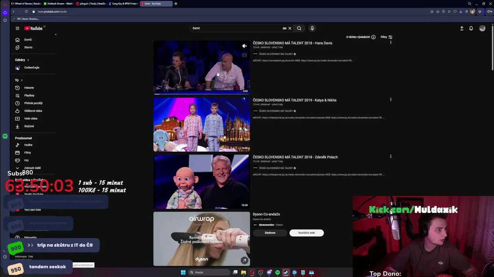The image size is (494, 277).
Task: Open Opera heart bookmarks icon
Action: coord(455,12)
